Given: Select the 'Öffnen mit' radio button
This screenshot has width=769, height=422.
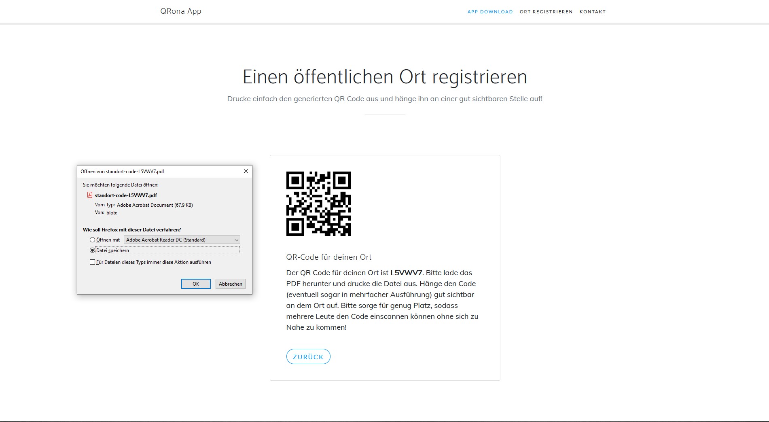Looking at the screenshot, I should (x=92, y=240).
